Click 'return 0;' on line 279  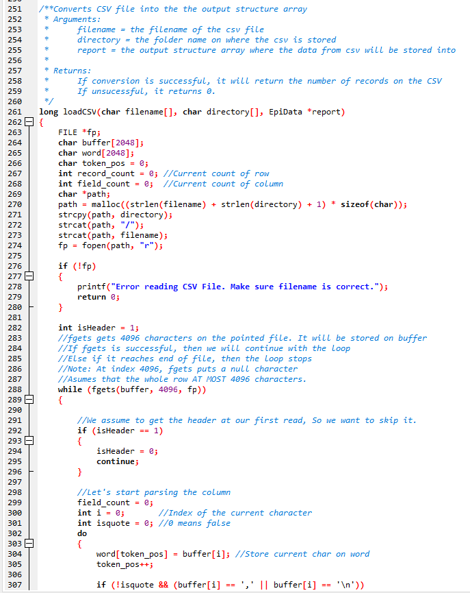click(99, 298)
